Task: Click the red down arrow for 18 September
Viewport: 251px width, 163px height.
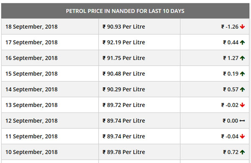Action: [x=242, y=27]
